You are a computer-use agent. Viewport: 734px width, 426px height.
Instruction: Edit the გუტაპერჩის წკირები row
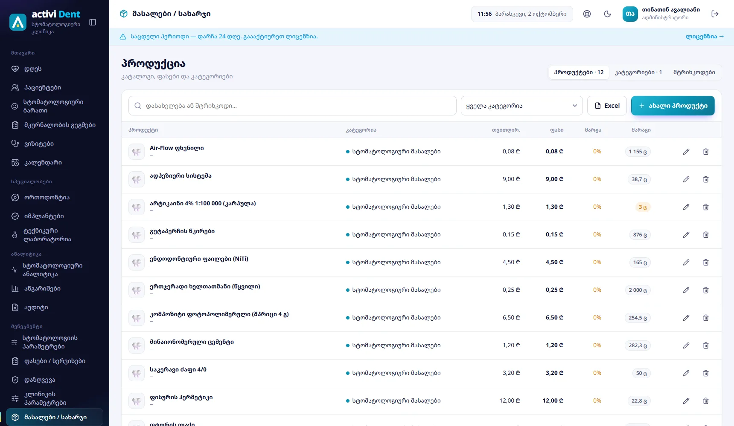(x=686, y=235)
